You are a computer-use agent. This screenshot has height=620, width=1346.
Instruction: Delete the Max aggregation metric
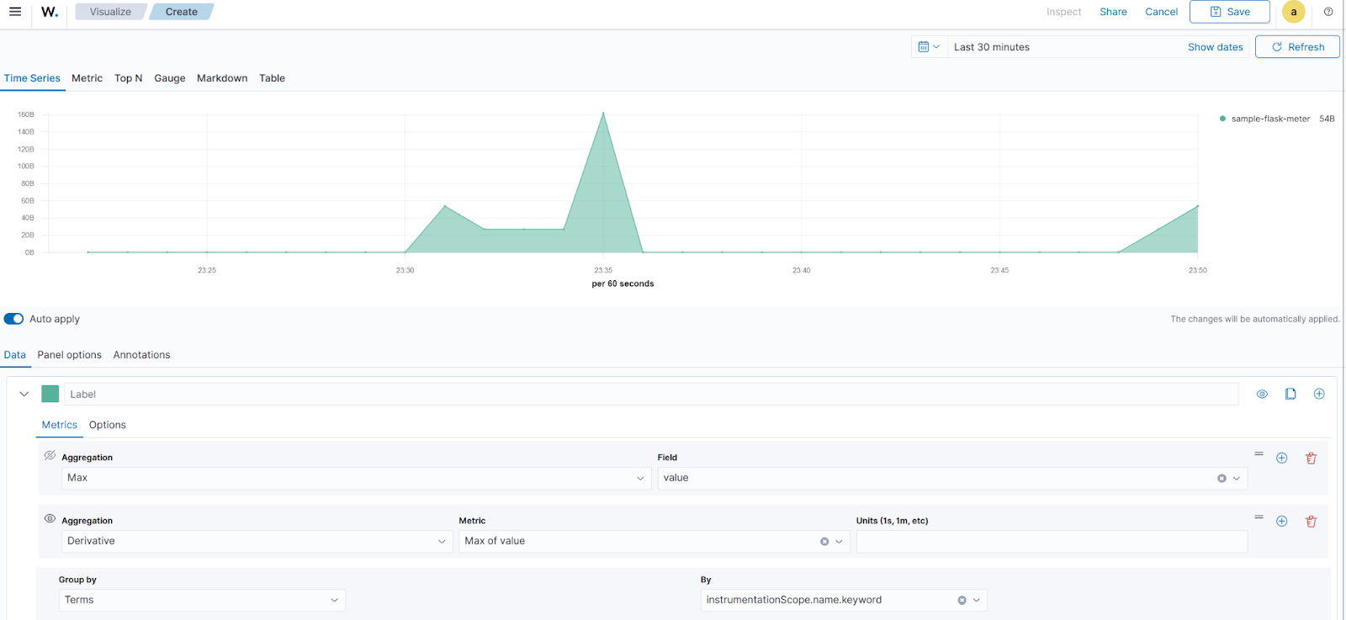tap(1311, 458)
